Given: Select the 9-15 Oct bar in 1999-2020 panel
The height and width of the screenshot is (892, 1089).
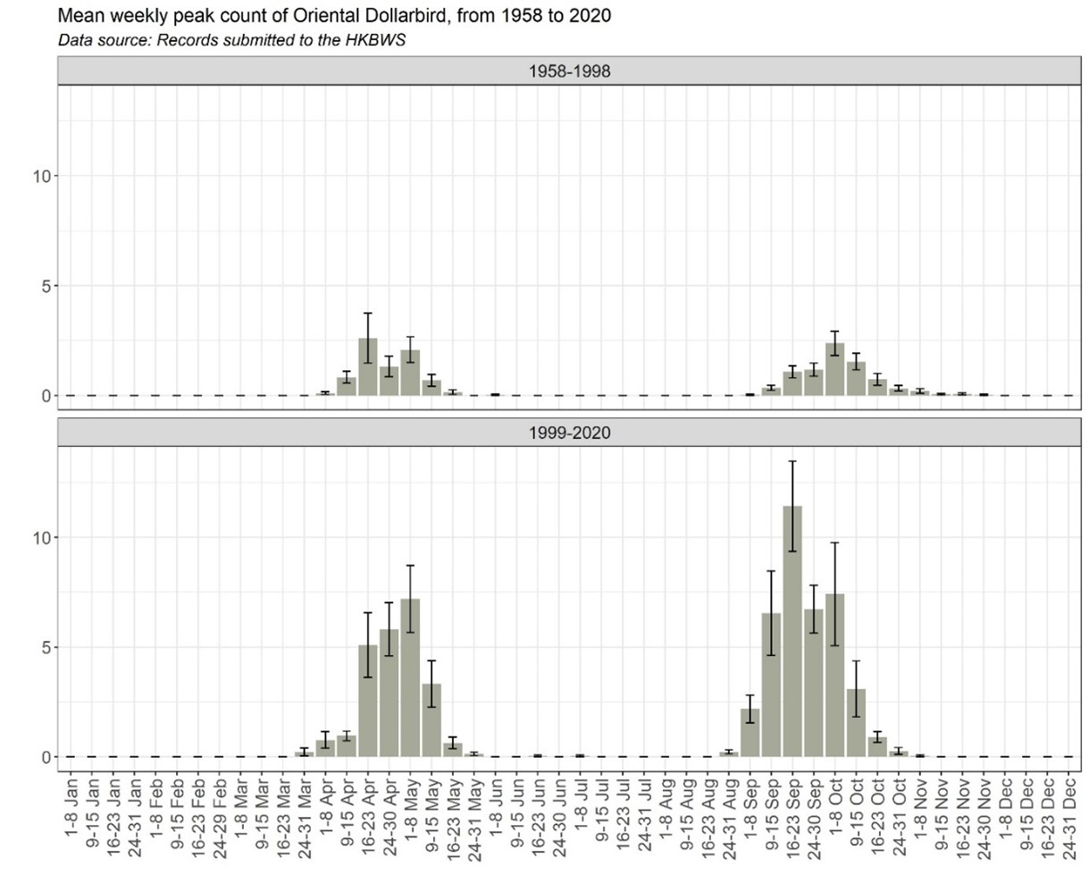Looking at the screenshot, I should 857,723.
